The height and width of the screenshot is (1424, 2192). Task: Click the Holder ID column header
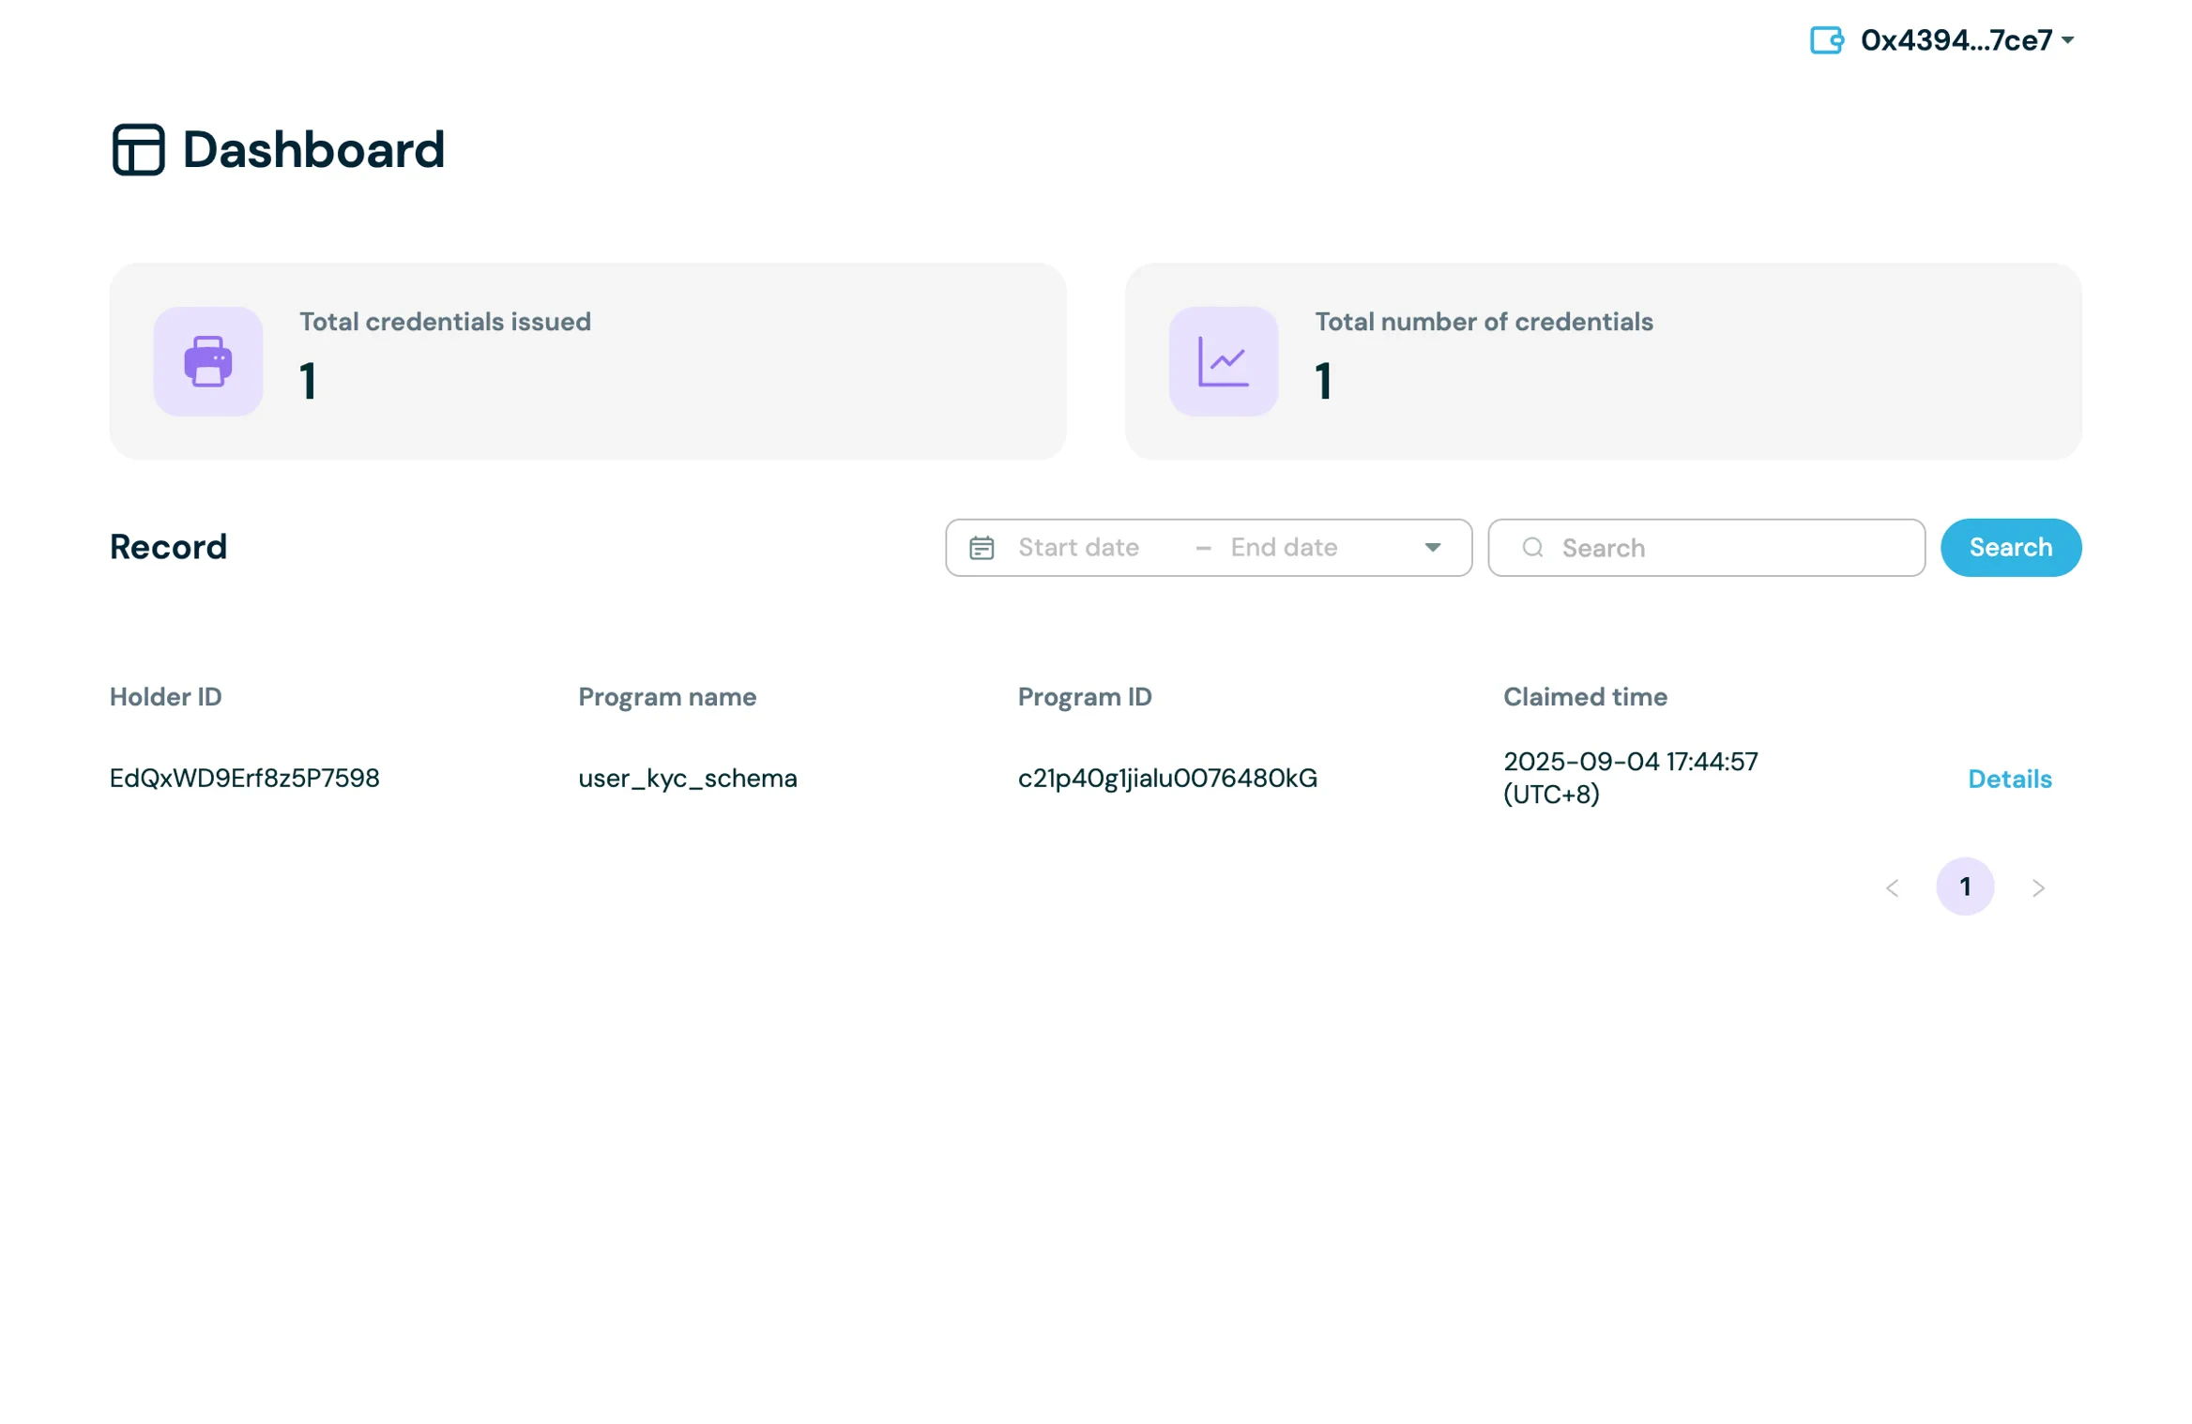coord(165,696)
